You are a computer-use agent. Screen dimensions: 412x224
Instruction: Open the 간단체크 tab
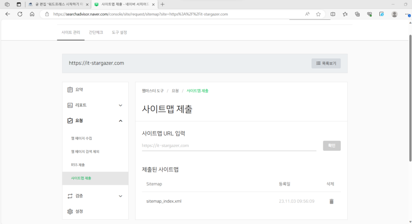coord(96,32)
